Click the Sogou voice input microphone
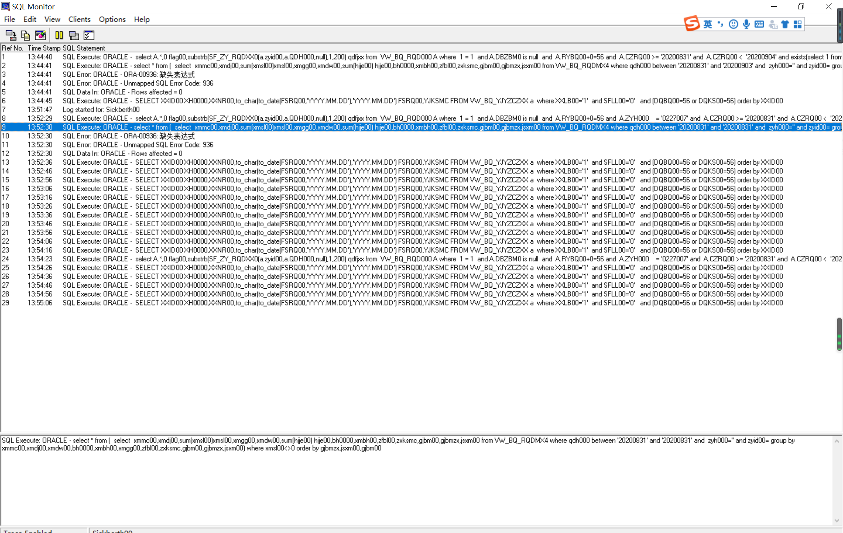Viewport: 843px width, 533px height. click(x=746, y=25)
